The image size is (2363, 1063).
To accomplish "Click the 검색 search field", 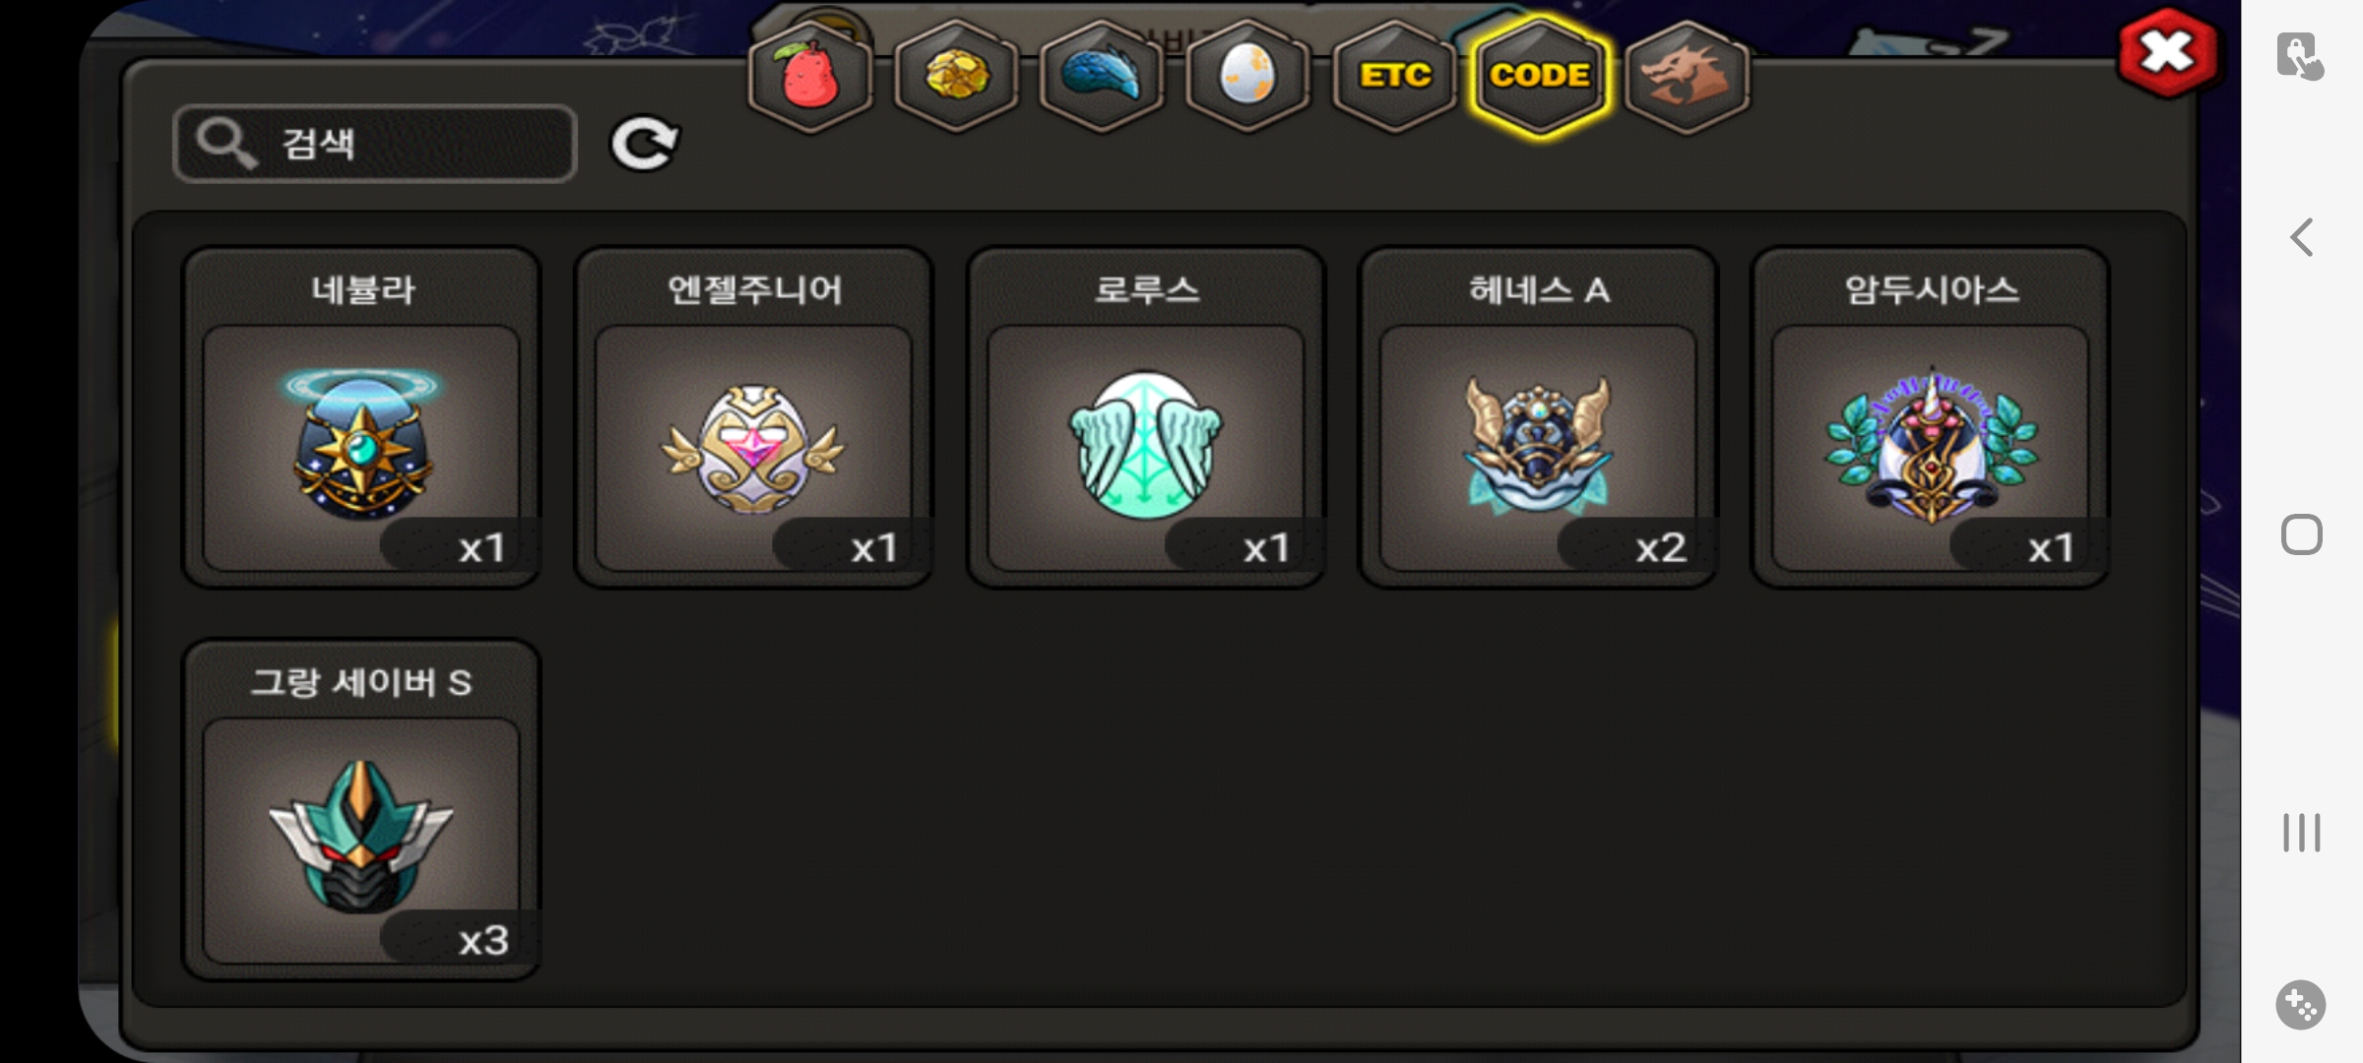I will point(375,144).
